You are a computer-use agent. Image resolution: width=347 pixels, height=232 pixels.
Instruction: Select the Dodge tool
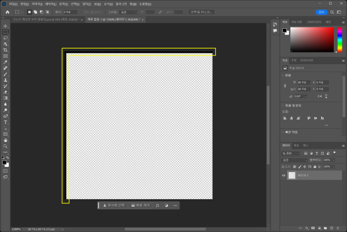point(5,110)
